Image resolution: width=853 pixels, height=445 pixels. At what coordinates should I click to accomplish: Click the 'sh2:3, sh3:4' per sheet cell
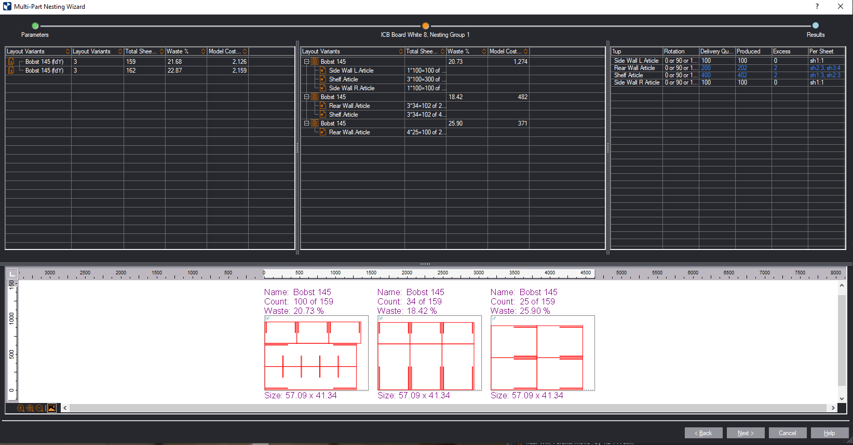point(825,68)
